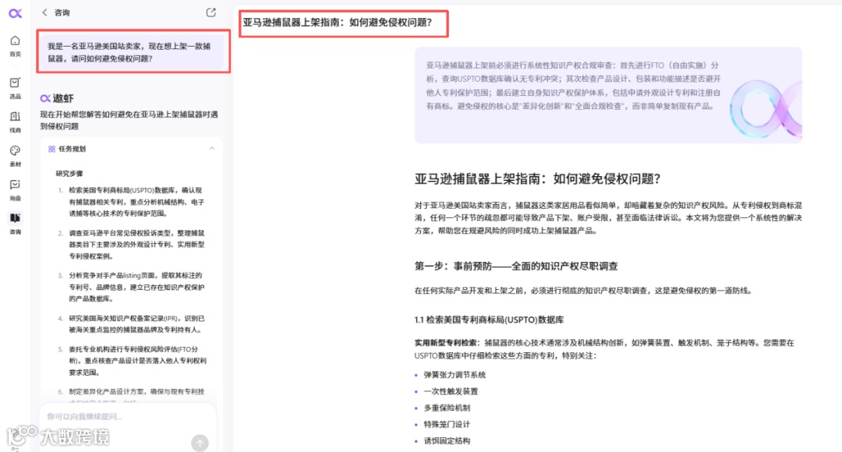
Task: Click the large heading 亚马逊捕鼠器上架指南
Action: (537, 179)
